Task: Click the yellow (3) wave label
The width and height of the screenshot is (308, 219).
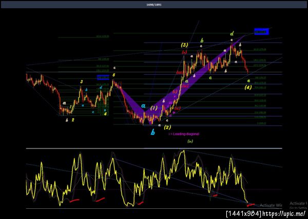Action: [x=184, y=45]
